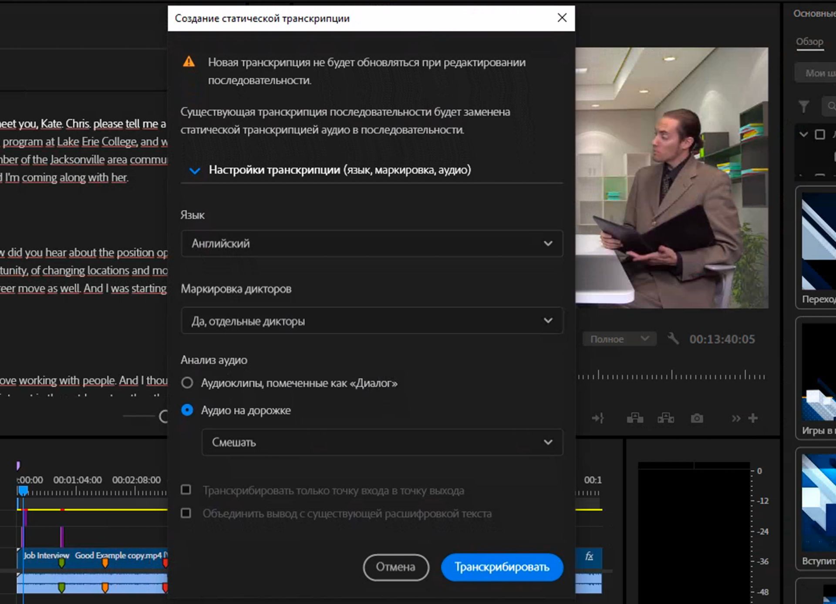Image resolution: width=836 pixels, height=604 pixels.
Task: Enable 'Транскрибировать только точку входа' checkbox
Action: [x=186, y=490]
